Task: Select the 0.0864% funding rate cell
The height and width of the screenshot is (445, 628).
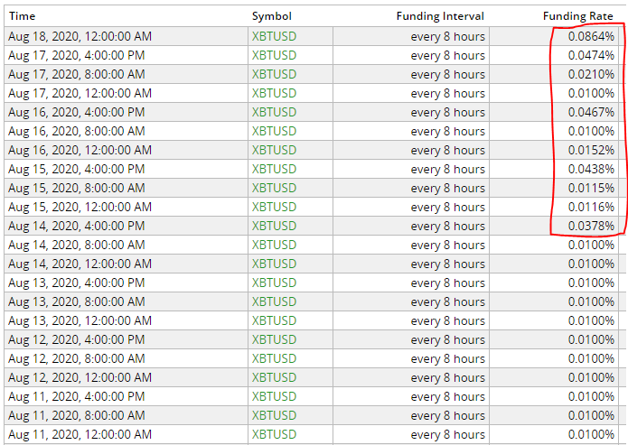Action: [554, 36]
